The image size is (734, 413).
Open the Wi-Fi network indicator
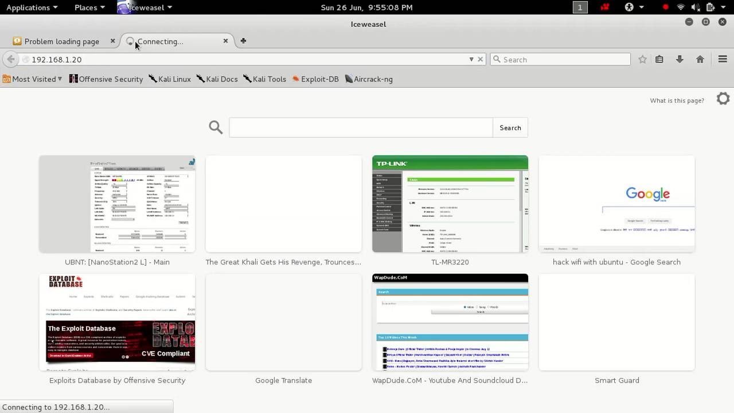pos(681,7)
